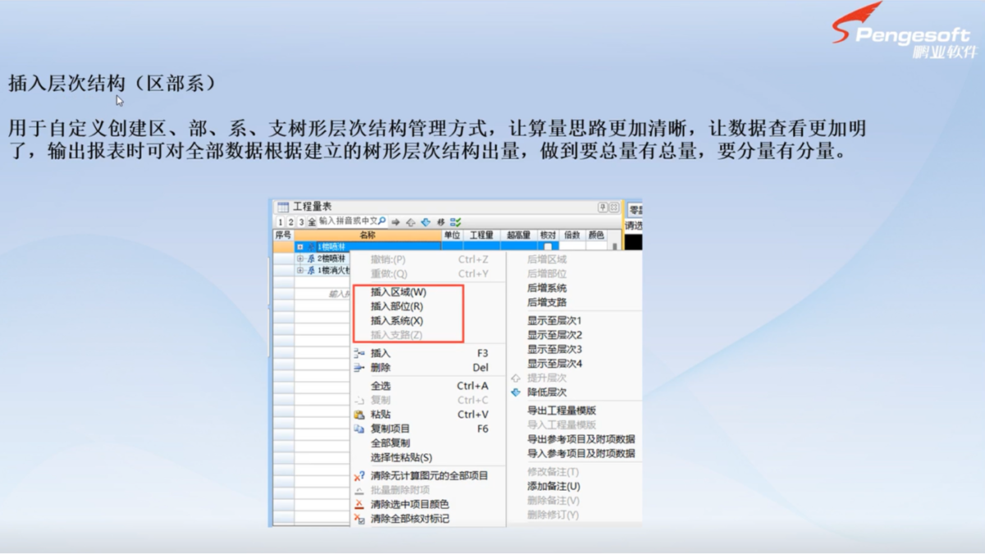This screenshot has width=985, height=554.
Task: Click the 单位 column header
Action: [452, 236]
